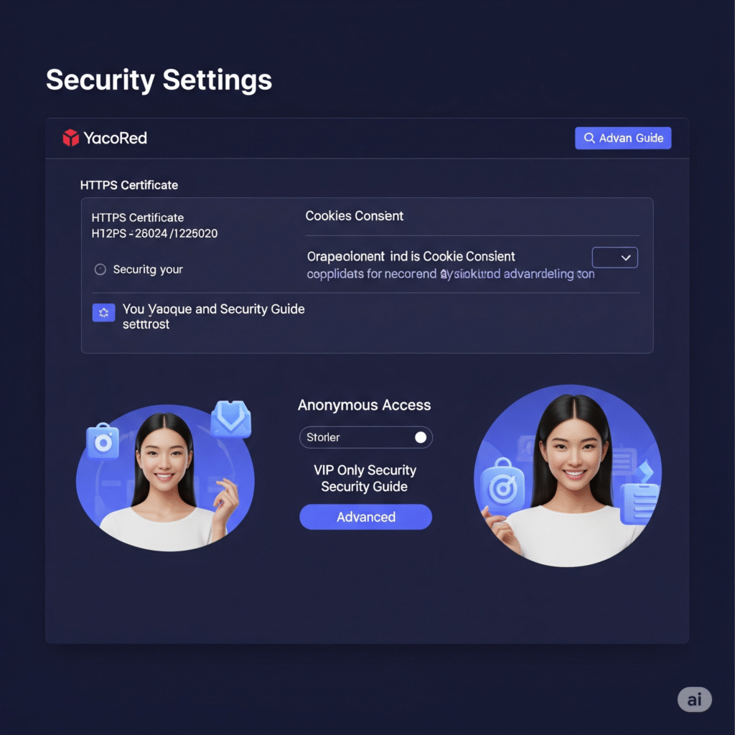Viewport: 735px width, 735px height.
Task: Click the ai badge in the corner
Action: click(x=694, y=699)
